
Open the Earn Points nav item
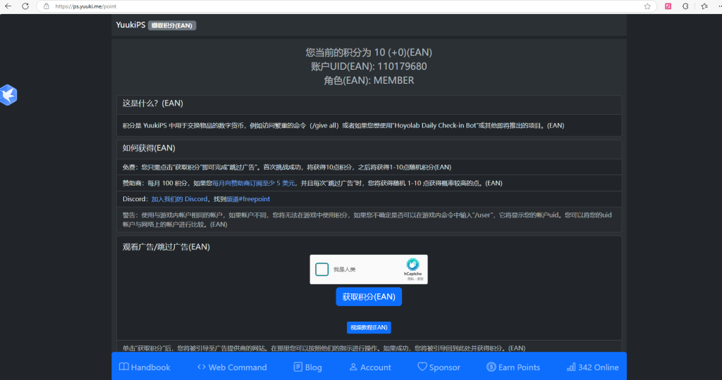pos(513,367)
